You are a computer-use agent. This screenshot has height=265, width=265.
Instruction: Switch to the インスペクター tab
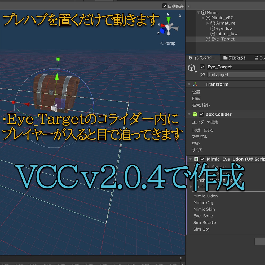coord(204,58)
